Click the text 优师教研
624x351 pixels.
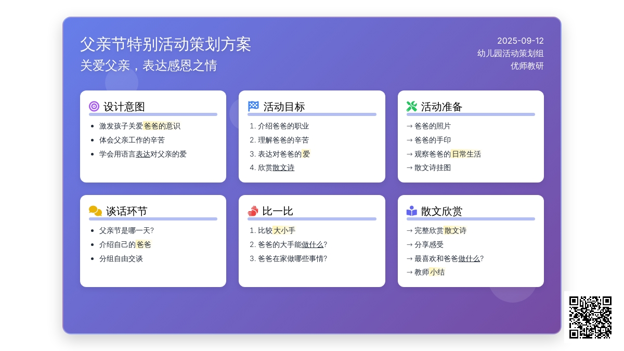[527, 66]
